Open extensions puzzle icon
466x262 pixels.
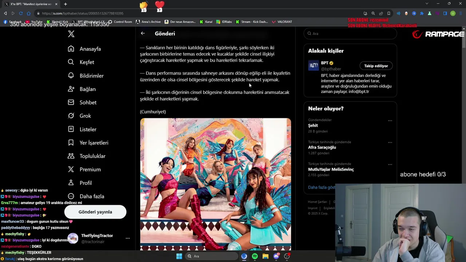[x=422, y=13]
